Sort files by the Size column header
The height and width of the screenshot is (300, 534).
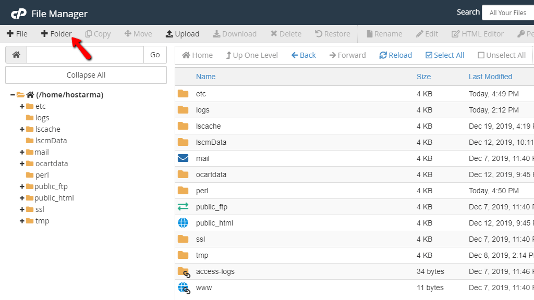[x=423, y=77]
